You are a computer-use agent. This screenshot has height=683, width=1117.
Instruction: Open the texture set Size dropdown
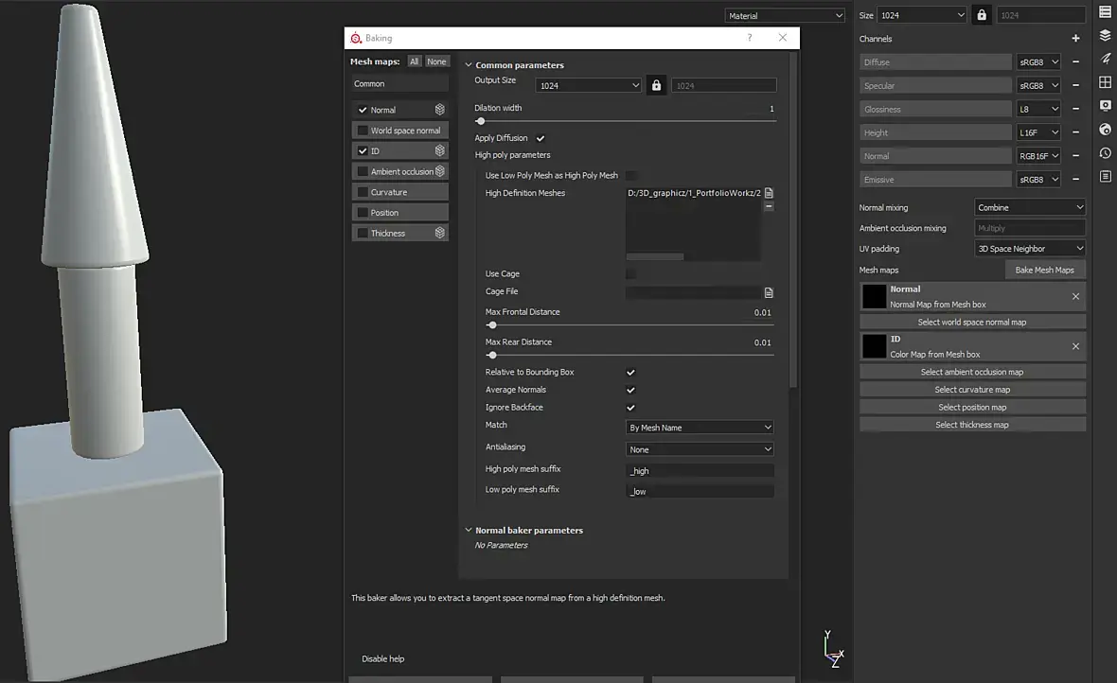coord(922,15)
